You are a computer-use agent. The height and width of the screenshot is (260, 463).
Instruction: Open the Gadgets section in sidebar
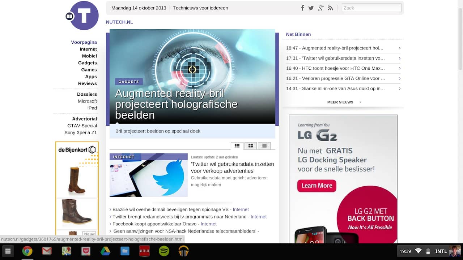click(x=88, y=63)
